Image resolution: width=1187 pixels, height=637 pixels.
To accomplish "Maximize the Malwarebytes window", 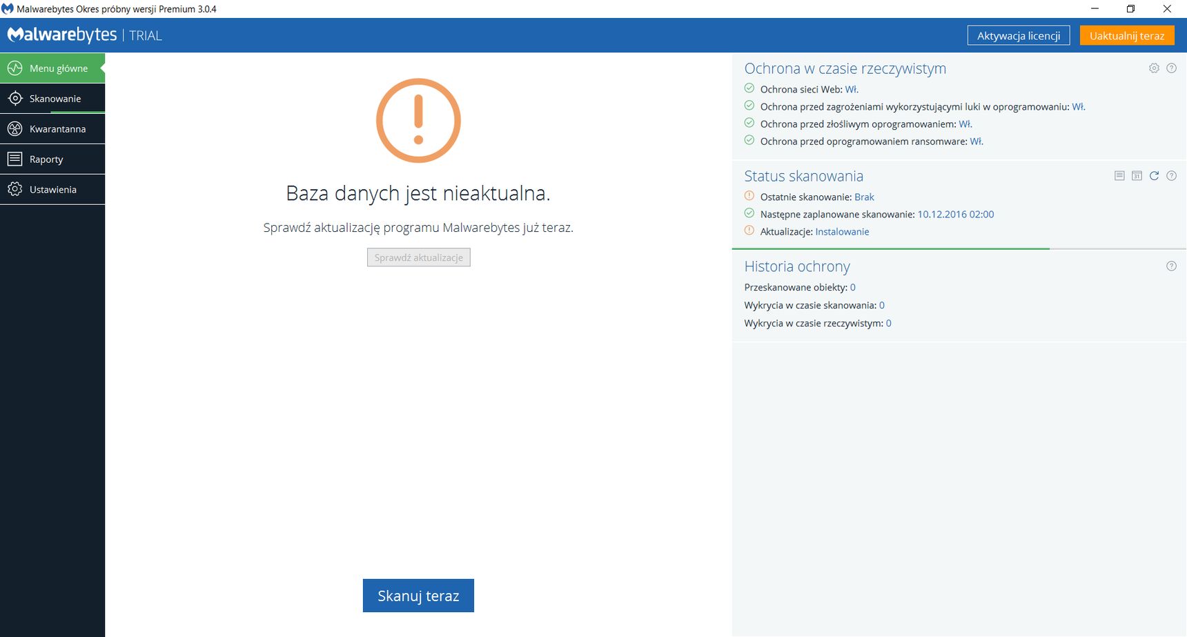I will point(1130,9).
